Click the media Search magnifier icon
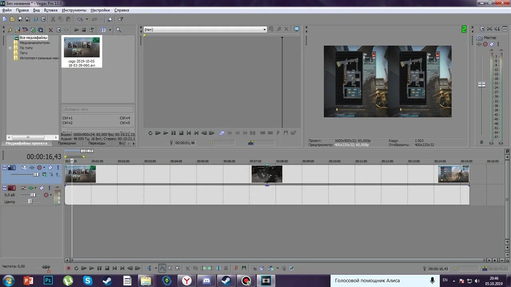Screen dimensions: 511x287 click(119, 30)
